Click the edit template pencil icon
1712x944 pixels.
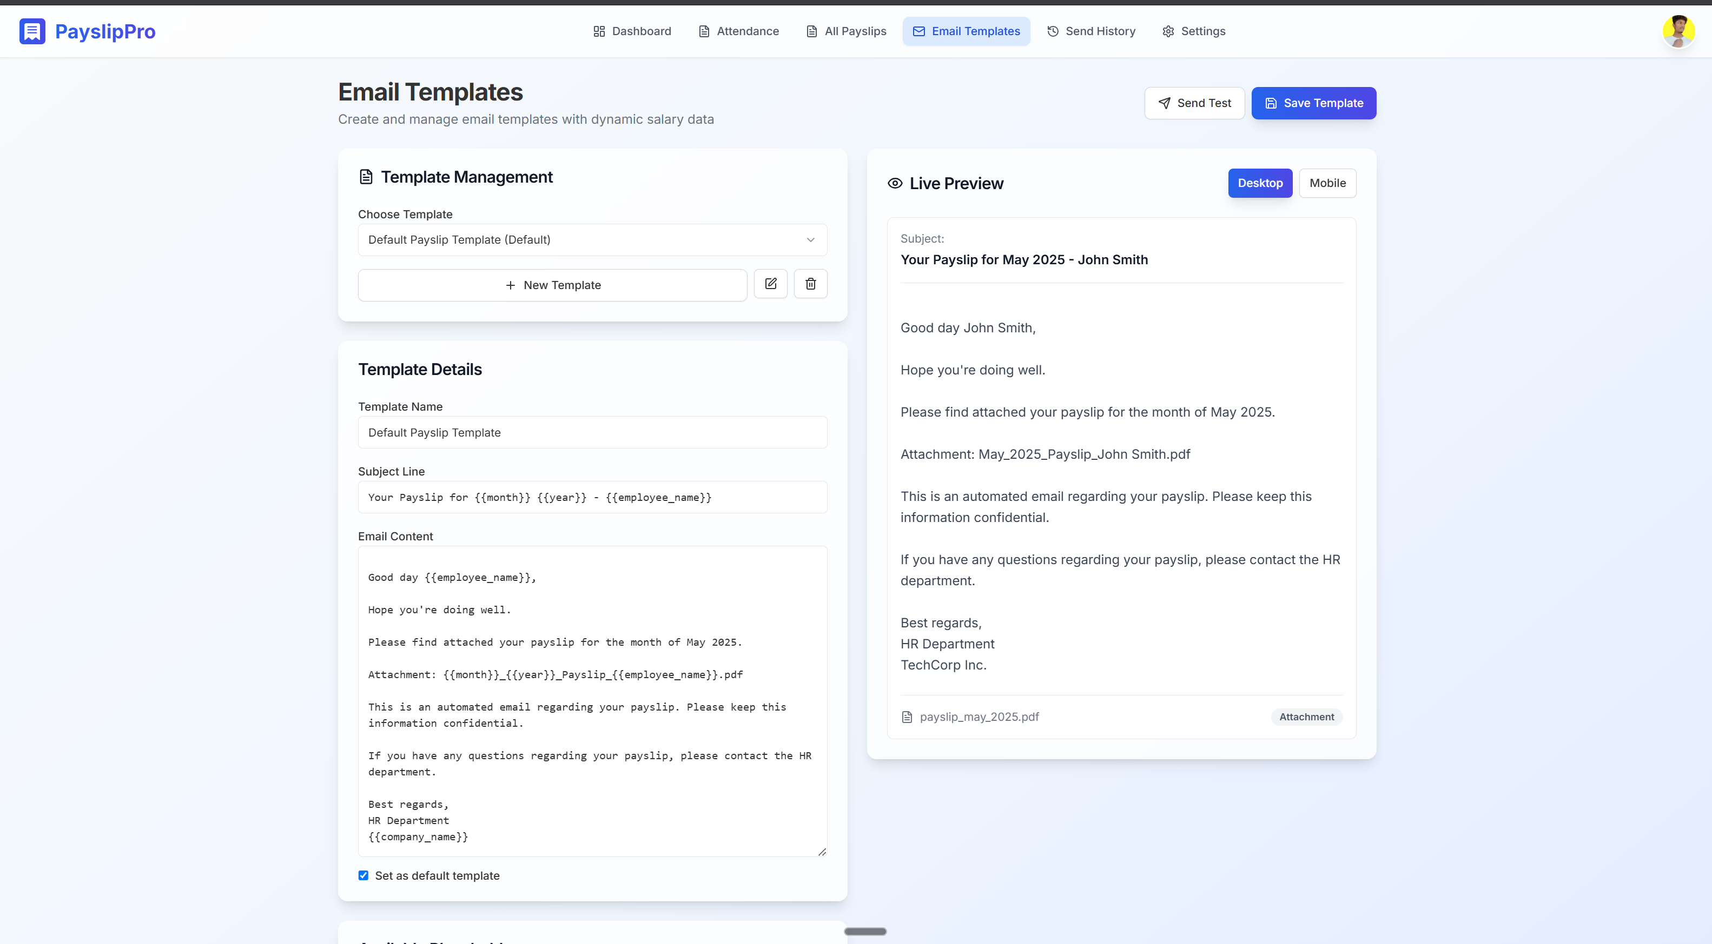pyautogui.click(x=770, y=284)
